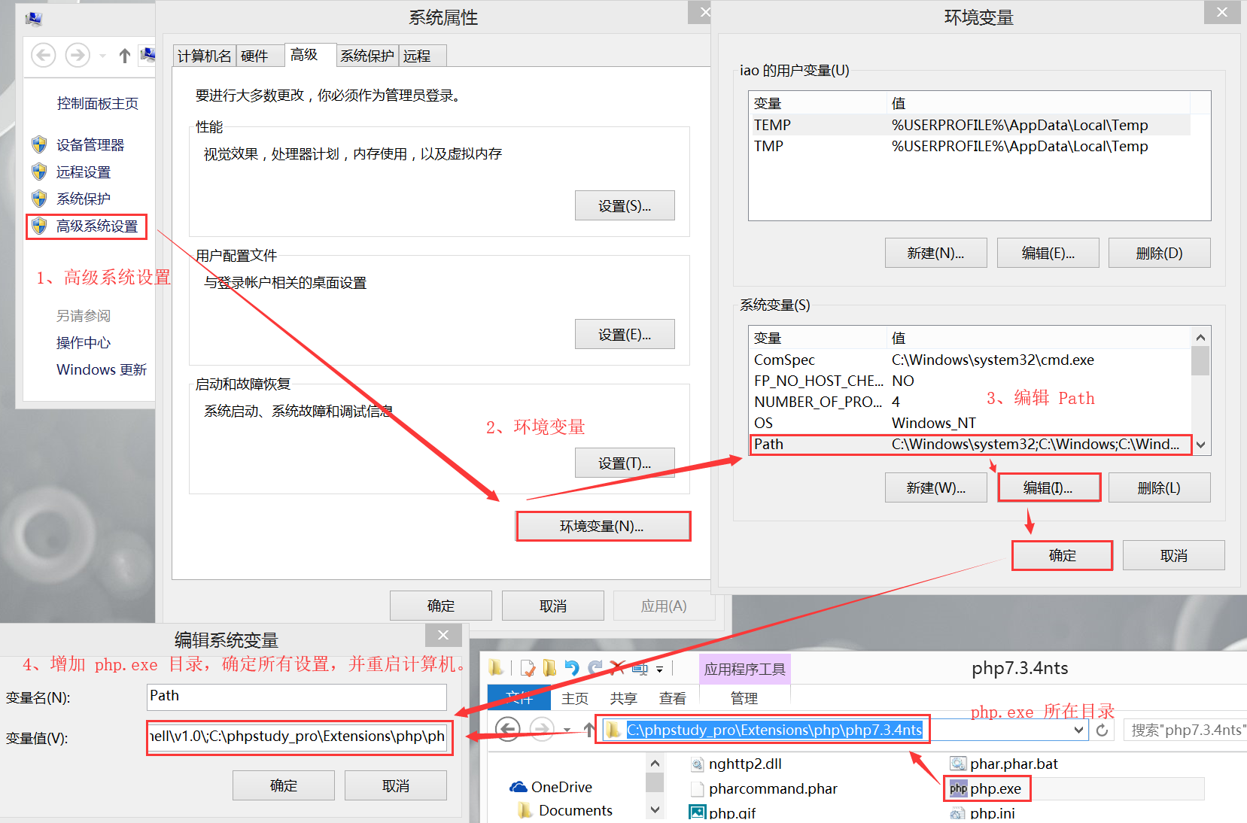The image size is (1247, 823).
Task: Click 新建(W)... under system variables
Action: click(935, 487)
